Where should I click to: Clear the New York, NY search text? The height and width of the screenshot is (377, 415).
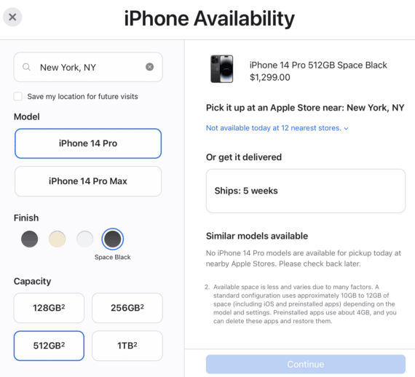tap(149, 67)
